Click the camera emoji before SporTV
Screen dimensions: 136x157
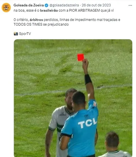pos(16,34)
